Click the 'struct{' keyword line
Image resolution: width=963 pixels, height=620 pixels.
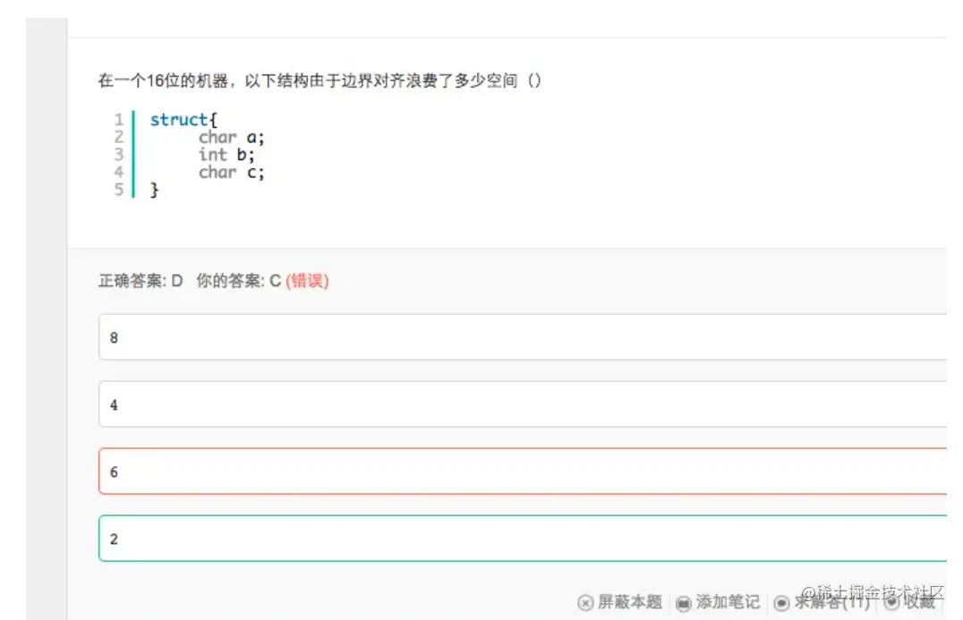click(183, 120)
